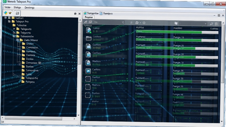The width and height of the screenshot is (226, 127).
Task: Expand the outlined triangle beside the 'Teleports' folder
Action: [x=14, y=33]
